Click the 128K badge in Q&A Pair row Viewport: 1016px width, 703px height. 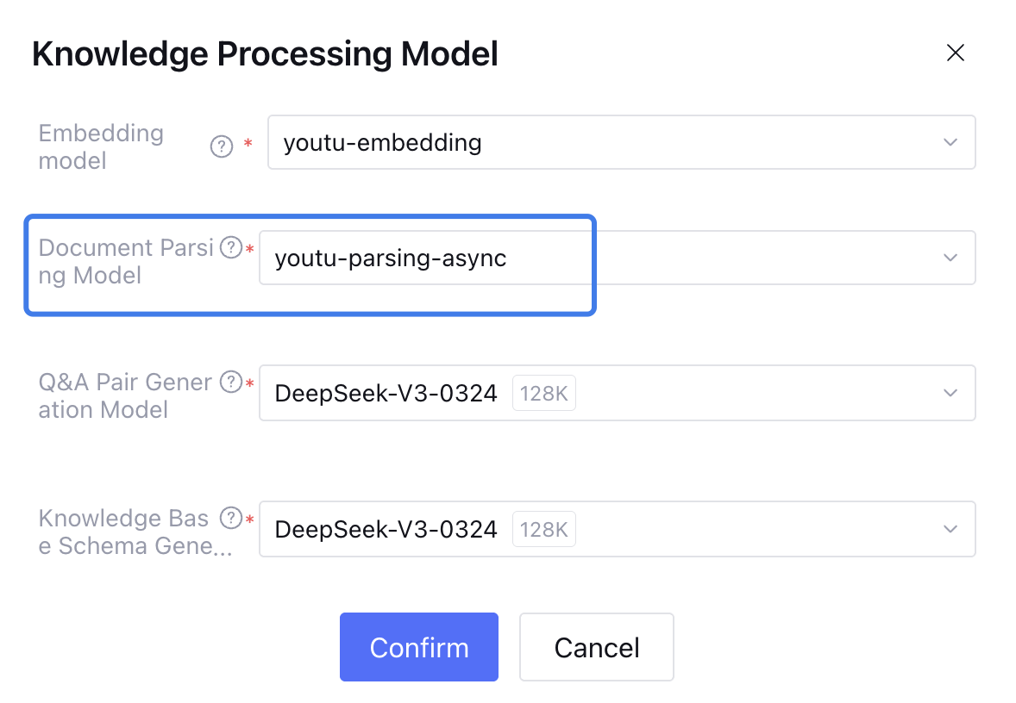click(x=544, y=394)
